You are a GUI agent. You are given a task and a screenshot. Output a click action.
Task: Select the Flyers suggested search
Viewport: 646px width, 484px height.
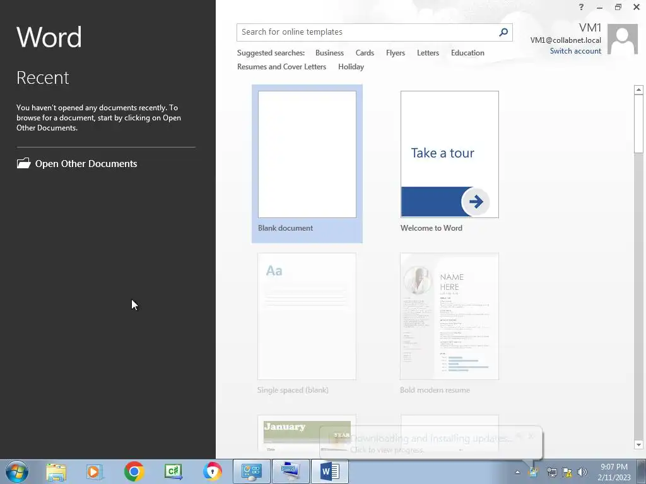395,53
